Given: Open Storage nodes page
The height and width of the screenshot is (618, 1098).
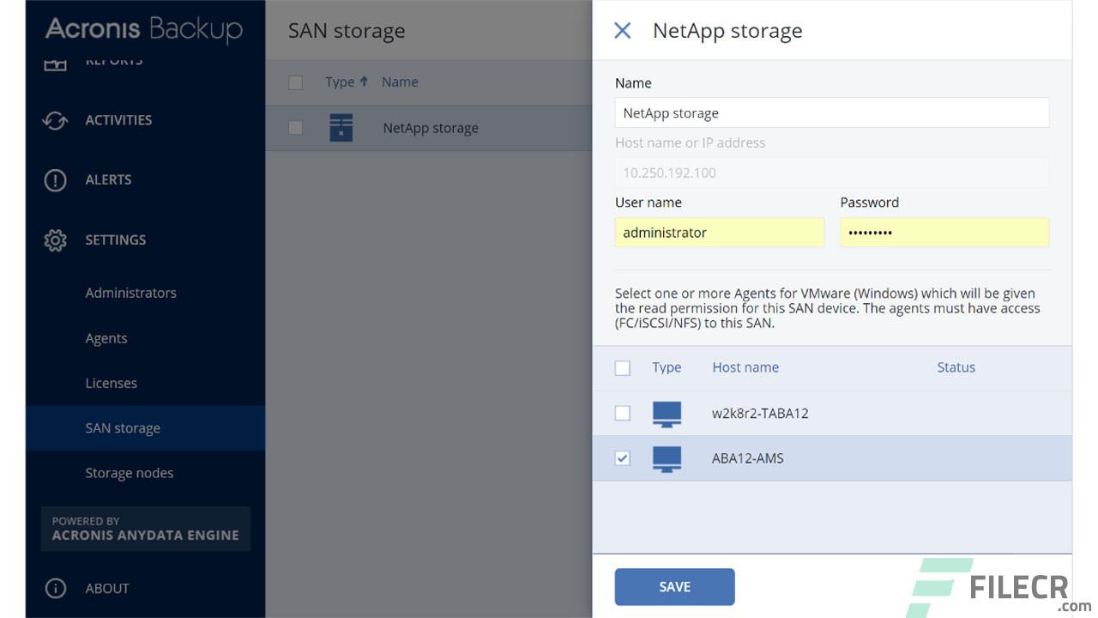Looking at the screenshot, I should (129, 473).
